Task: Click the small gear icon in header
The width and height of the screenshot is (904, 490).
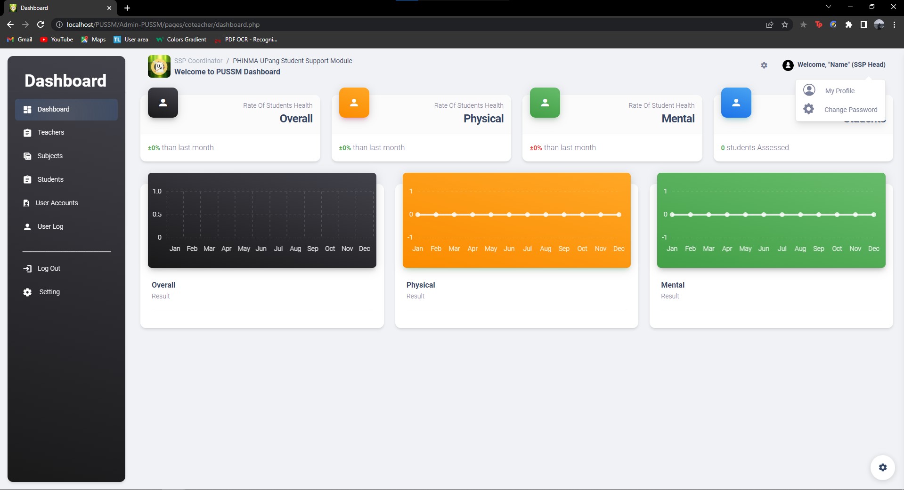Action: click(764, 65)
